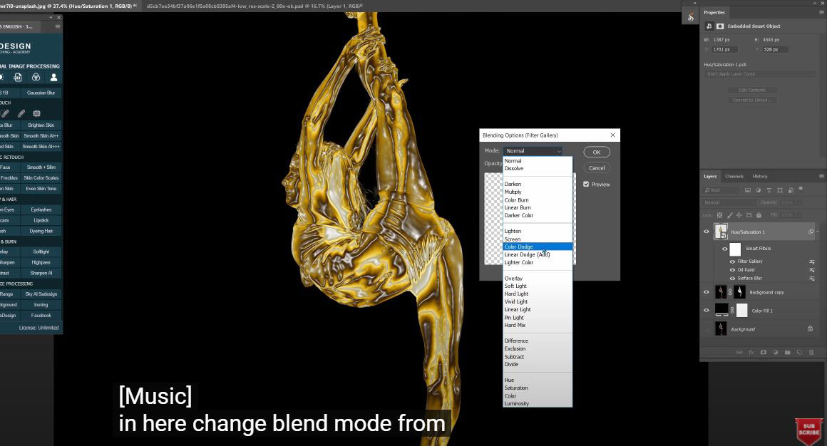Click the create new group folder icon

(x=787, y=352)
